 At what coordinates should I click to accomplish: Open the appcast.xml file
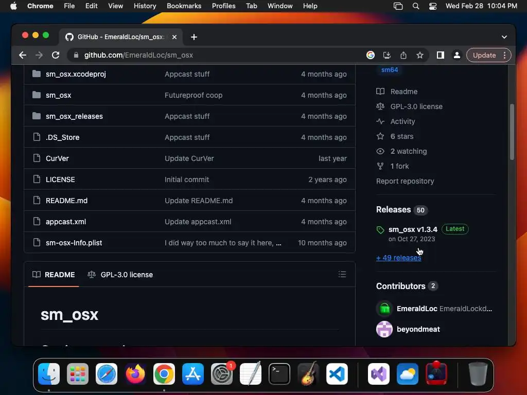tap(66, 222)
